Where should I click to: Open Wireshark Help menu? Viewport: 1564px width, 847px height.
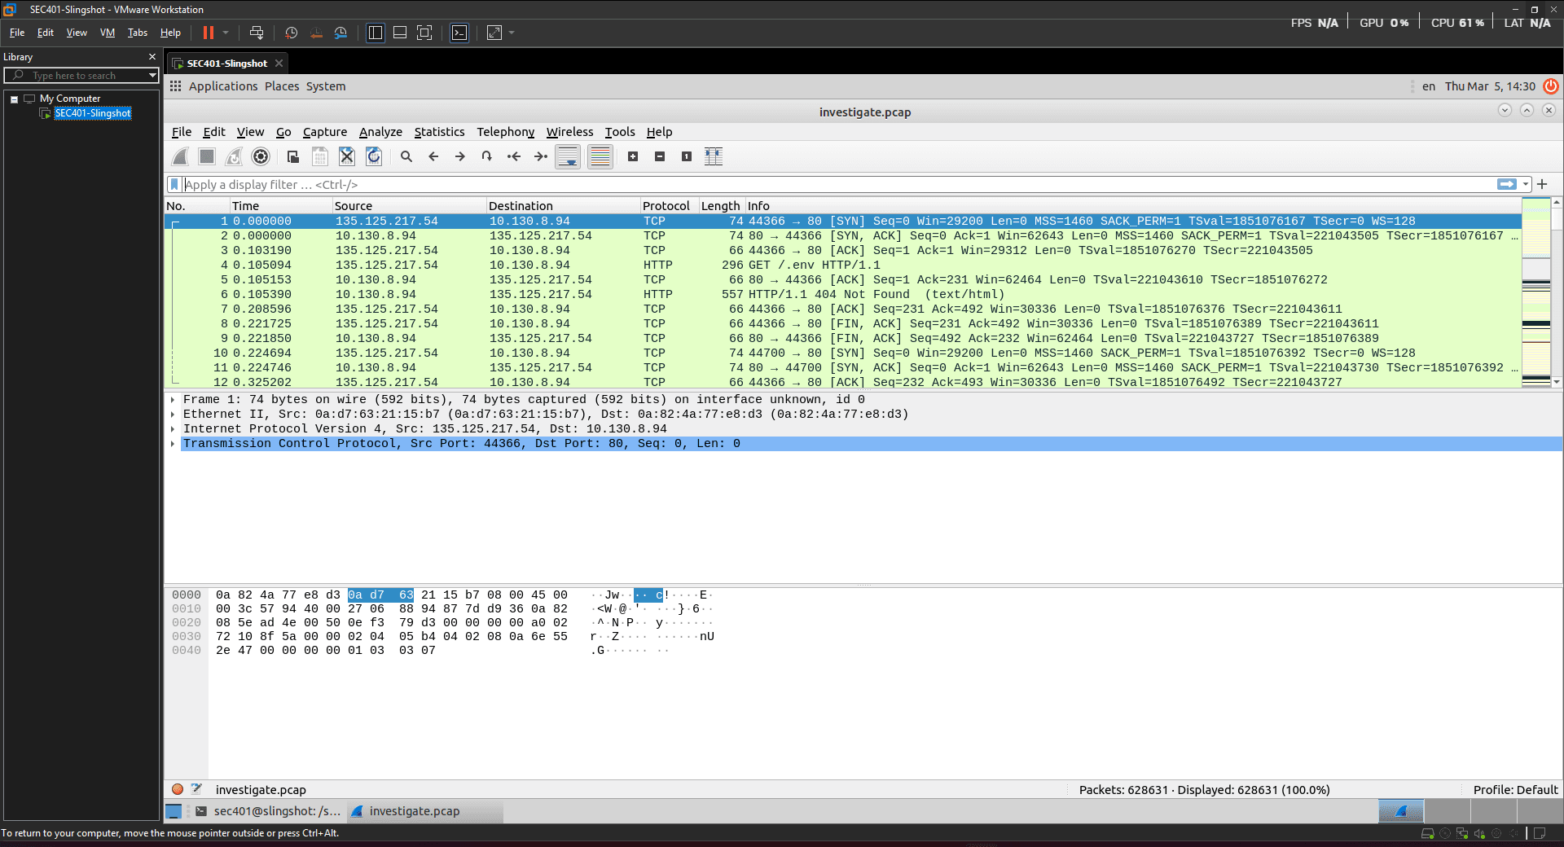[659, 132]
